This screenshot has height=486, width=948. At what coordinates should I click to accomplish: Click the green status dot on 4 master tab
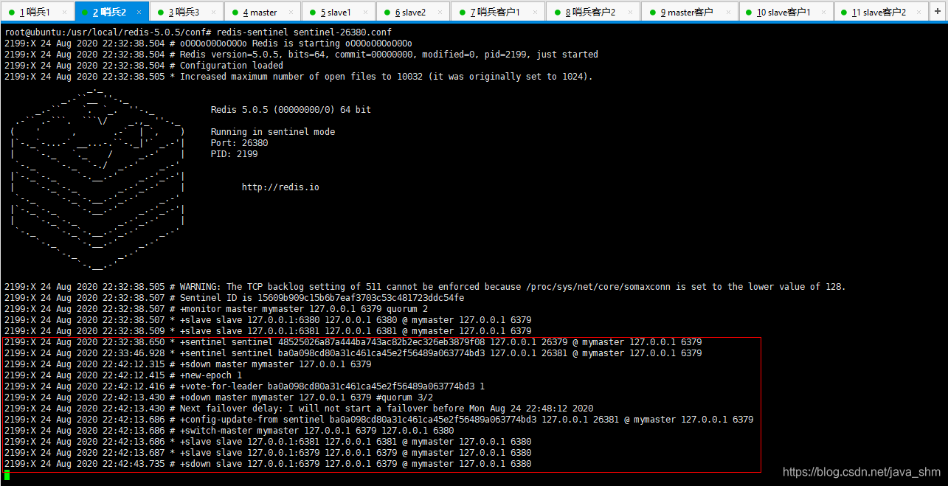235,13
